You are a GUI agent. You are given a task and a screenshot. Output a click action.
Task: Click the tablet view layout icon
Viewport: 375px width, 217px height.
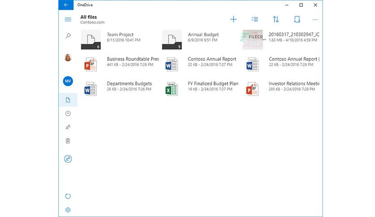(x=297, y=19)
